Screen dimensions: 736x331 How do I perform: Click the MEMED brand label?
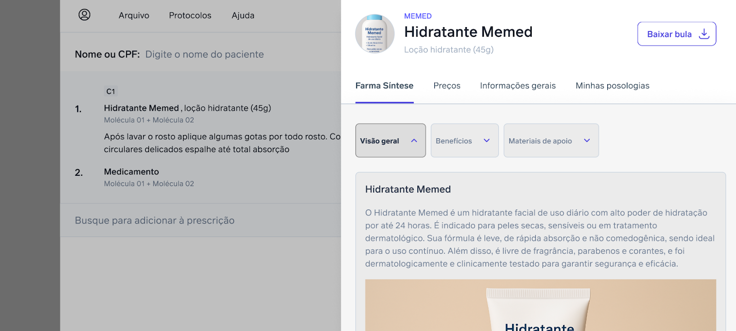point(418,16)
